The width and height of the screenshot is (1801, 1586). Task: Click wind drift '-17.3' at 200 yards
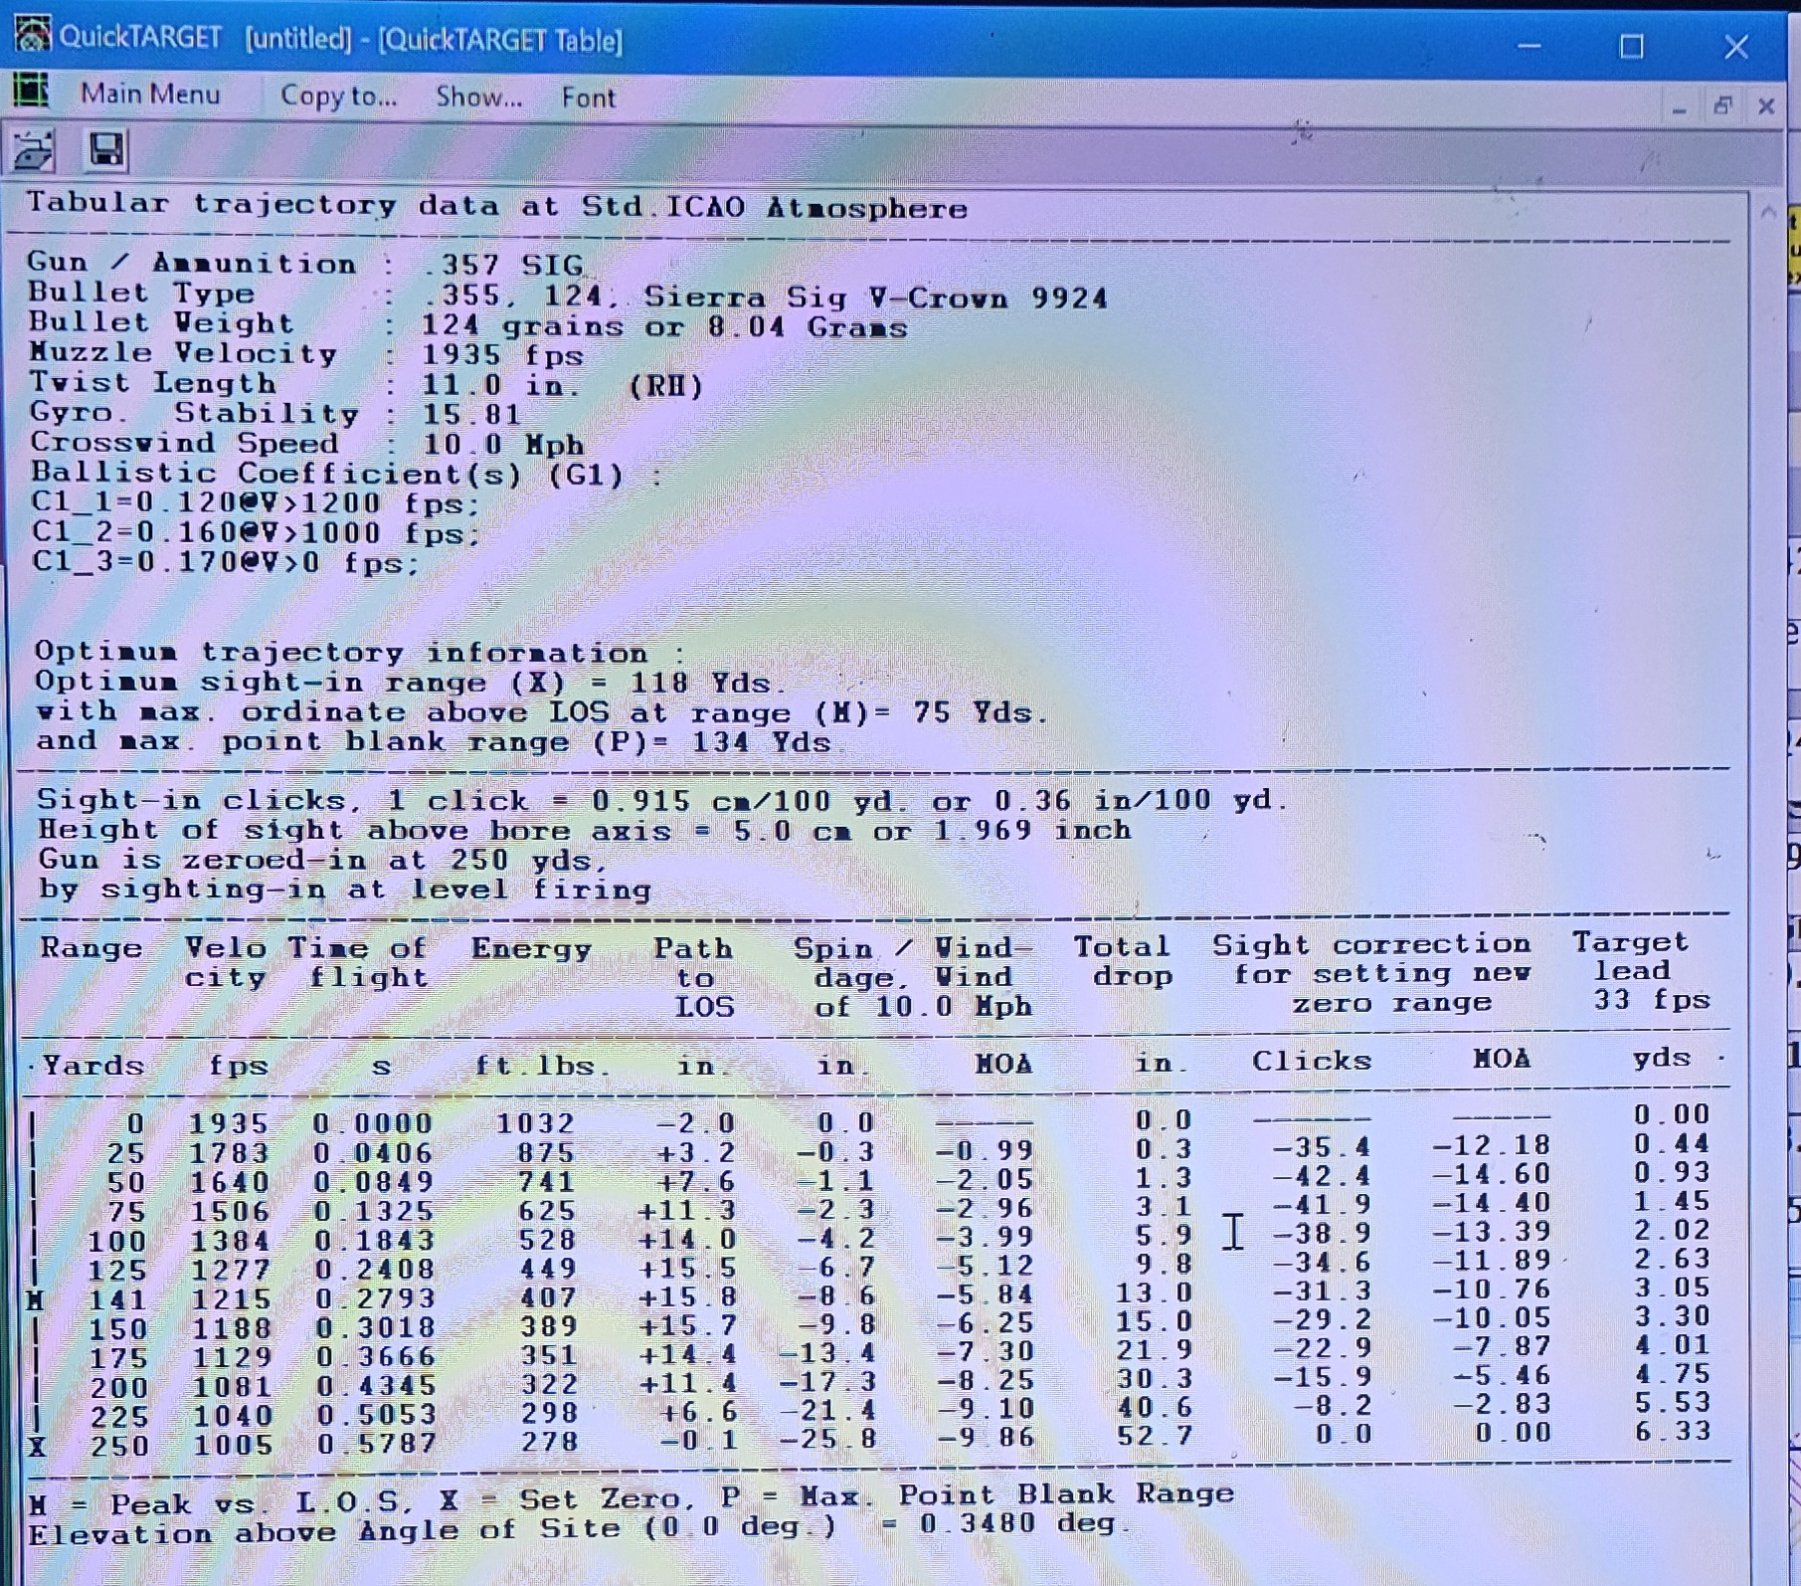tap(827, 1381)
